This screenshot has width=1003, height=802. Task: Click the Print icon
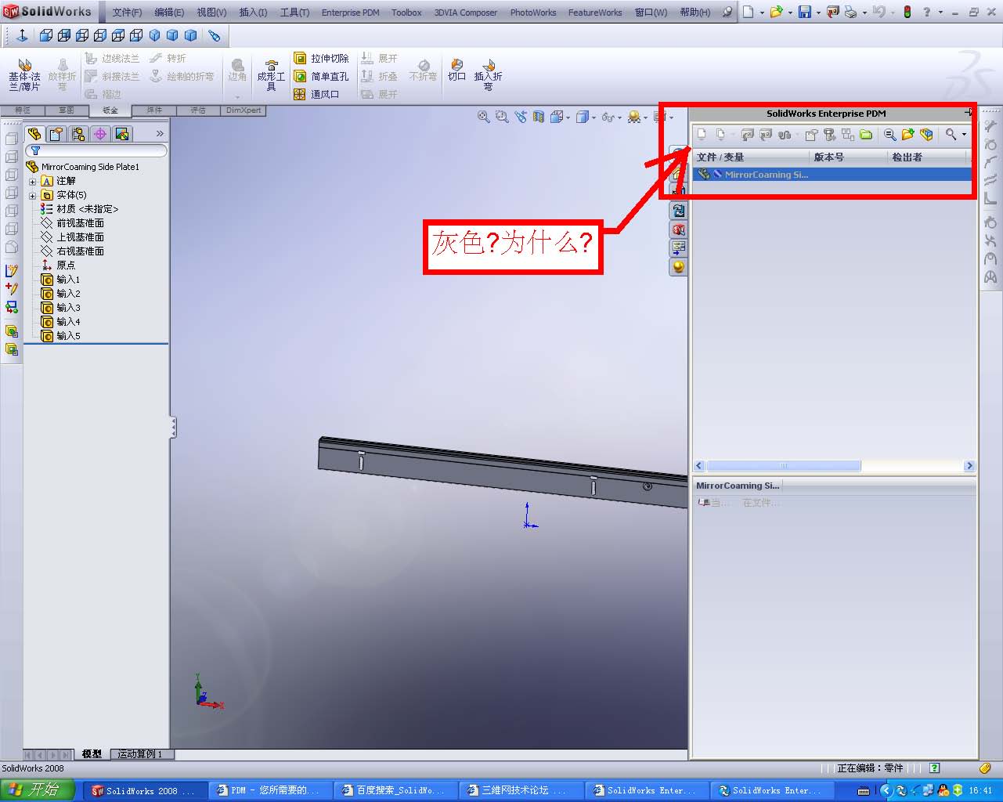851,12
